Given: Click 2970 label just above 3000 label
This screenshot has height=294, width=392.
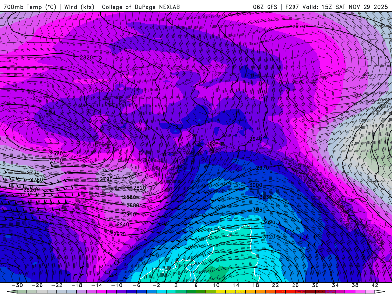Looking at the screenshot, I should pos(262,168).
